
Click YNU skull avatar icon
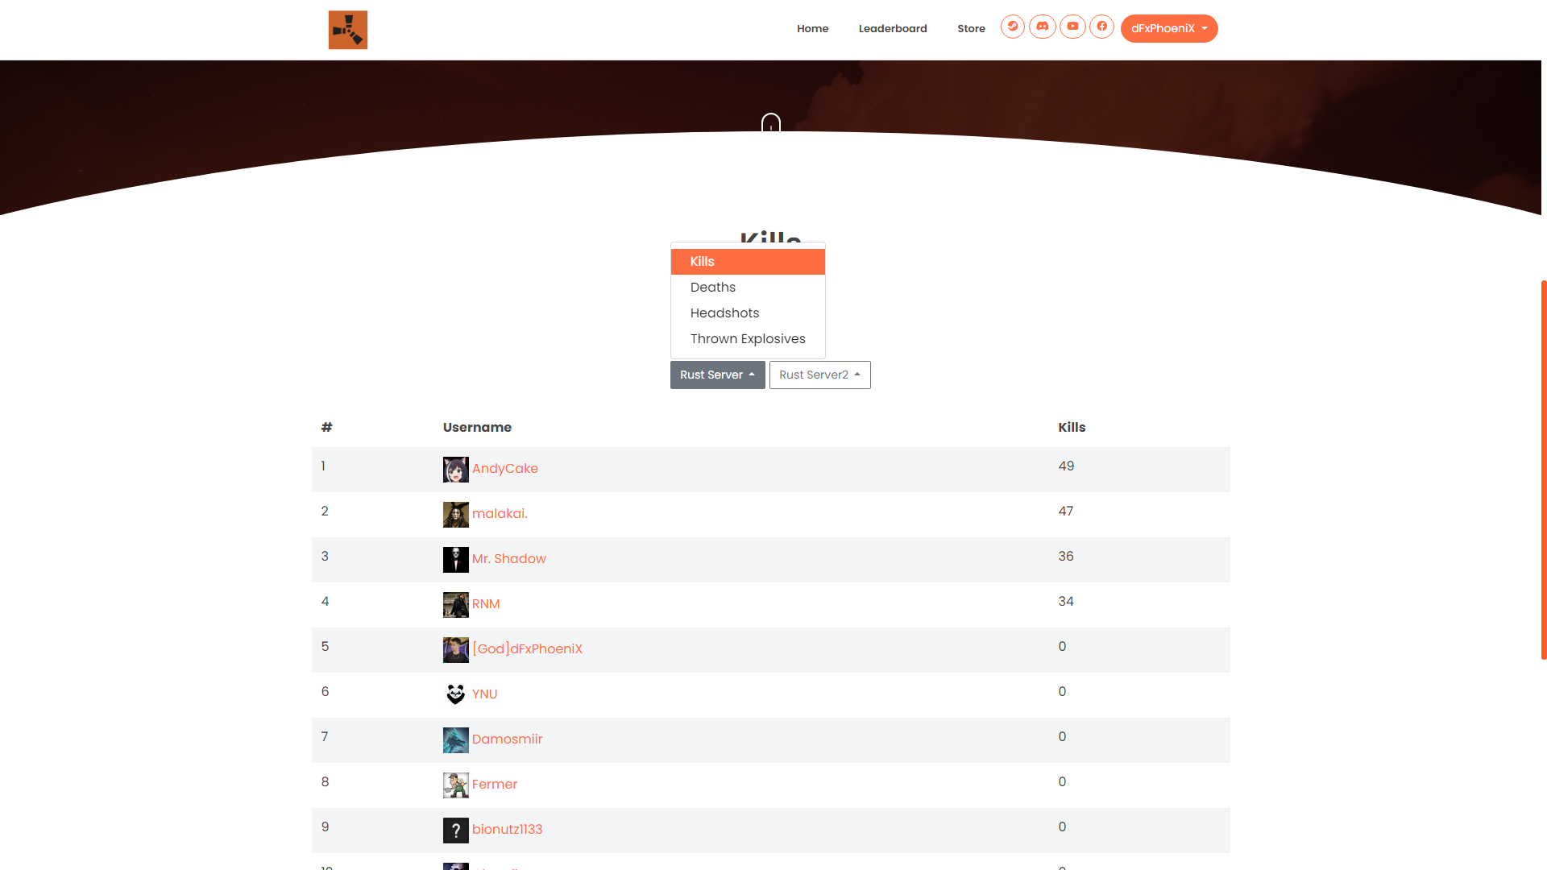(456, 694)
